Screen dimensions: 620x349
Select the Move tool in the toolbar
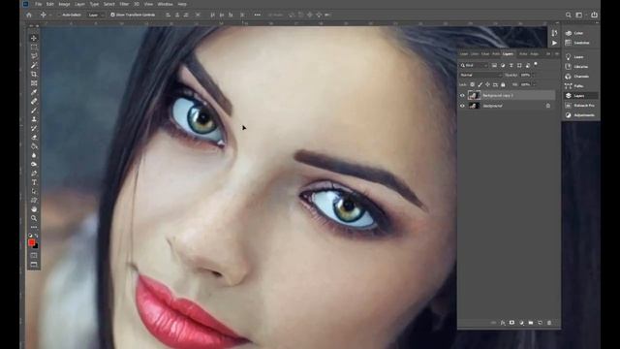click(34, 38)
